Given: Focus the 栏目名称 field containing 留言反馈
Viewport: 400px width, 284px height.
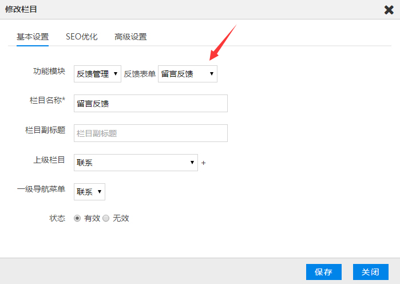Looking at the screenshot, I should [x=151, y=104].
